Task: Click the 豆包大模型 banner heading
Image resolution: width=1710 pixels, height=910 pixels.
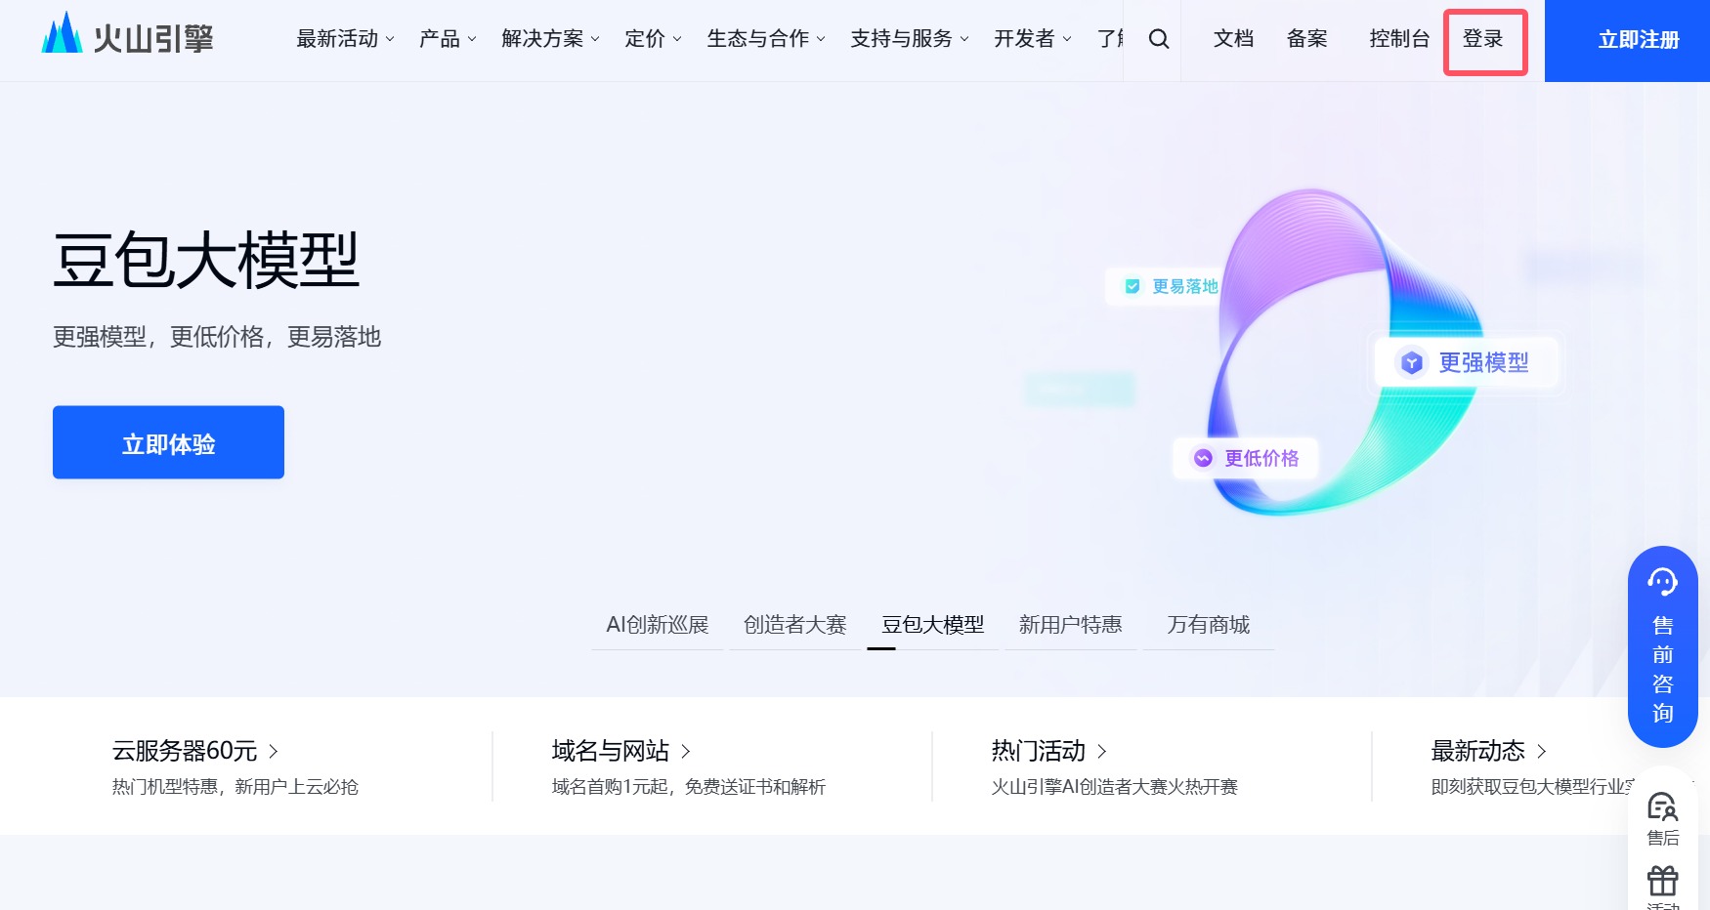Action: click(206, 261)
